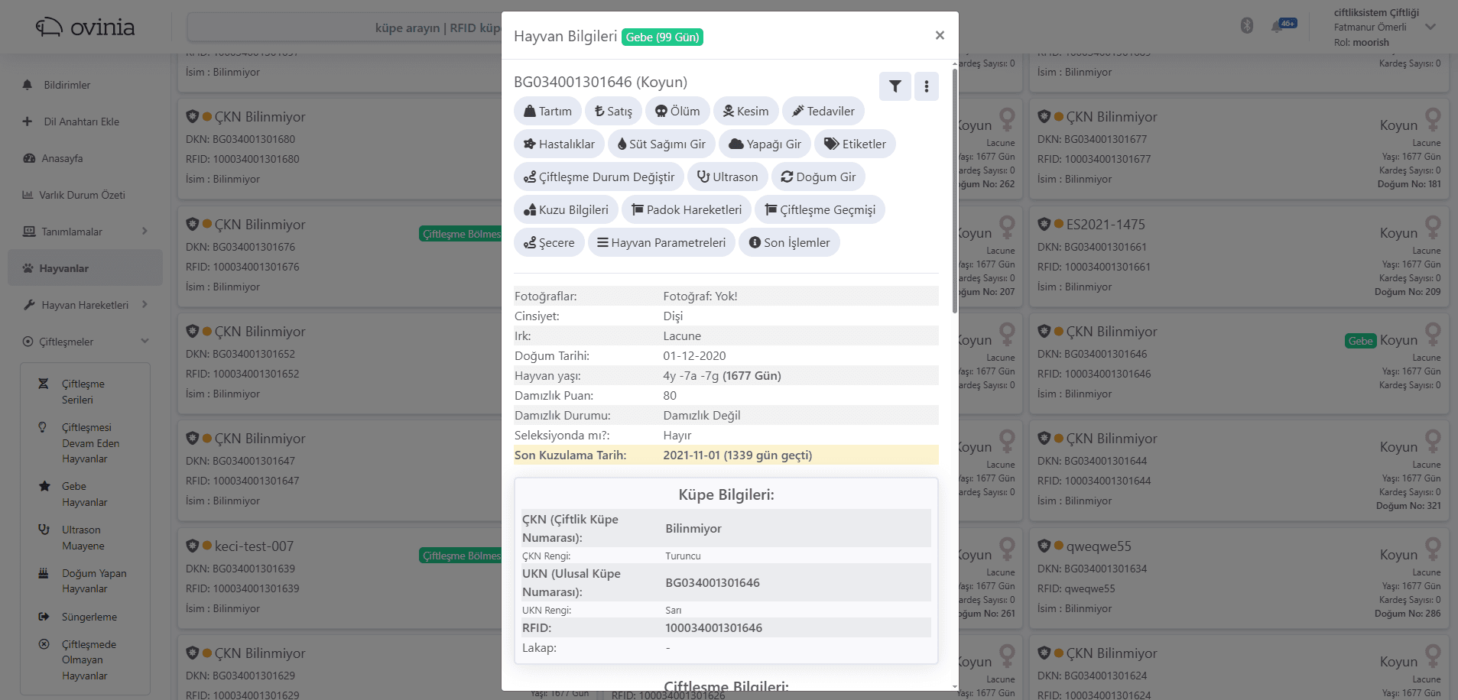
Task: Select Şecere pedigree button
Action: 549,242
